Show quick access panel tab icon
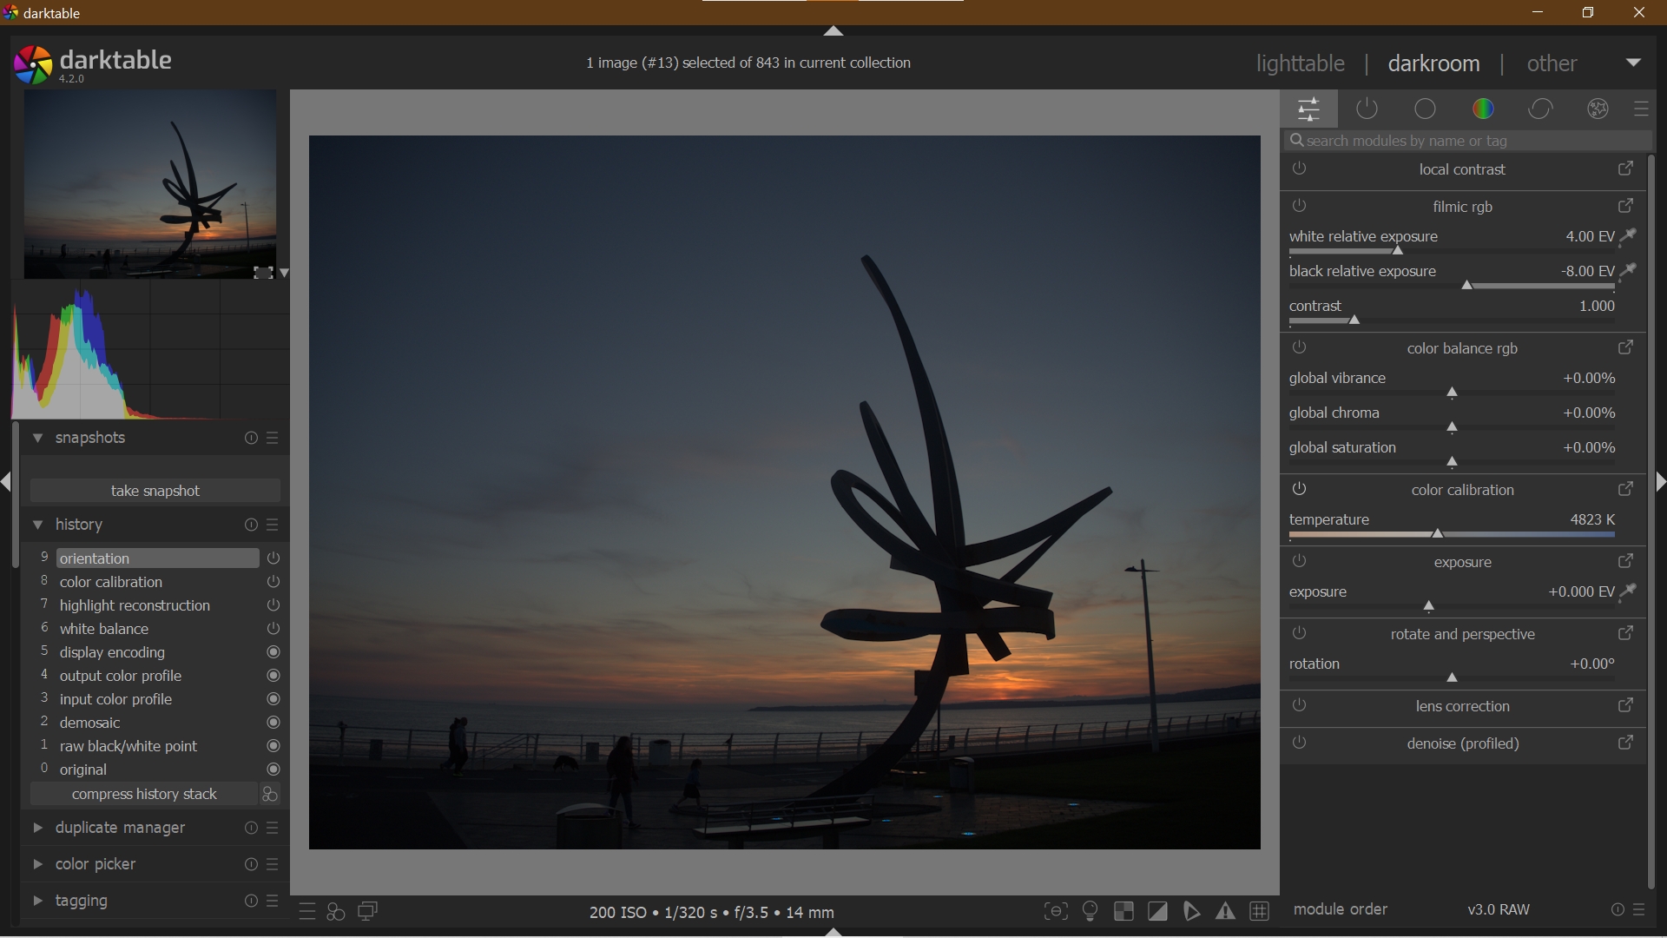 (1309, 109)
